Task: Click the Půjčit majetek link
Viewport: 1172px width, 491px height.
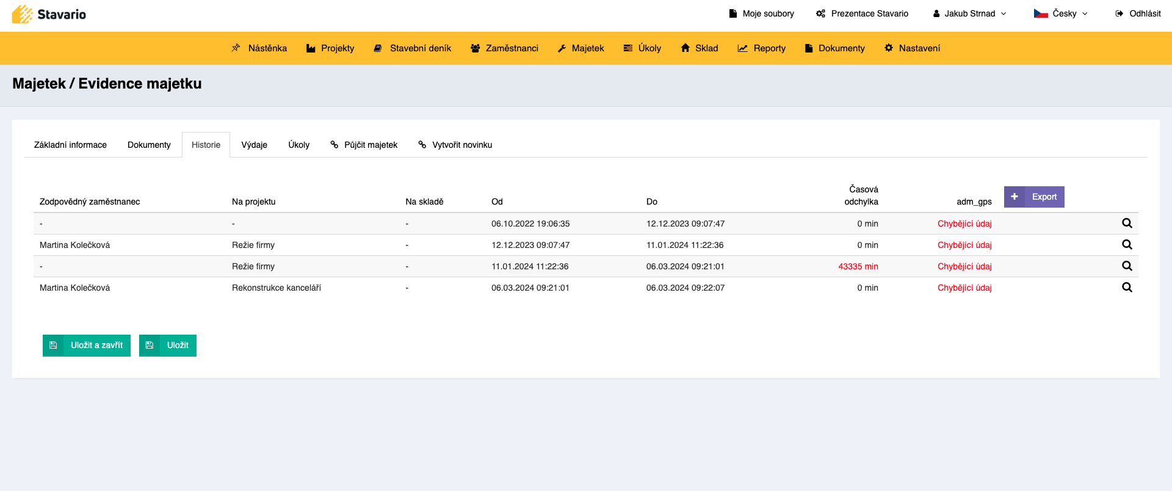Action: tap(364, 145)
